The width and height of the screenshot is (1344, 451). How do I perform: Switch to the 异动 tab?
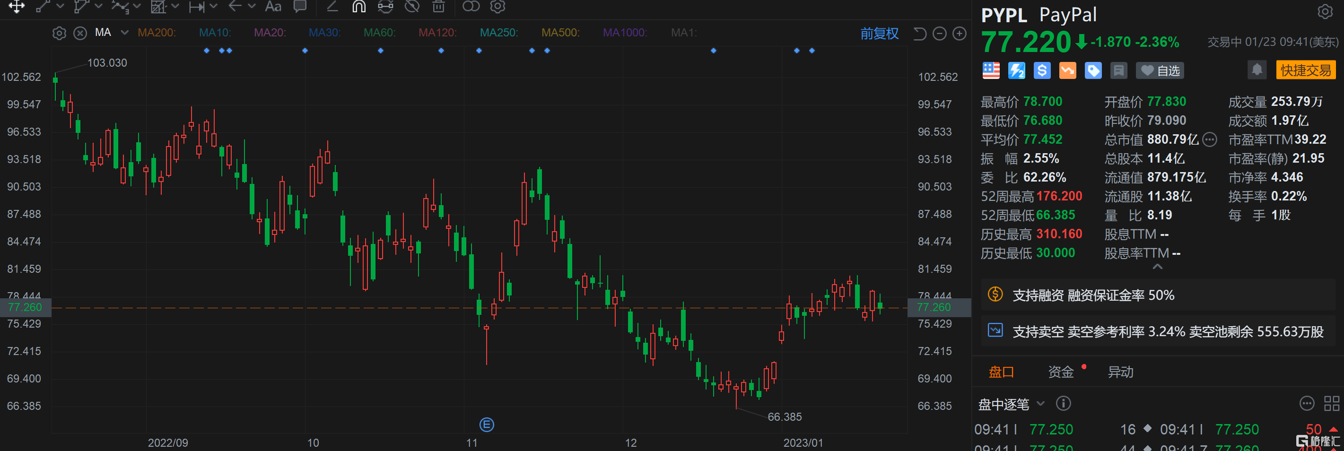[x=1120, y=372]
